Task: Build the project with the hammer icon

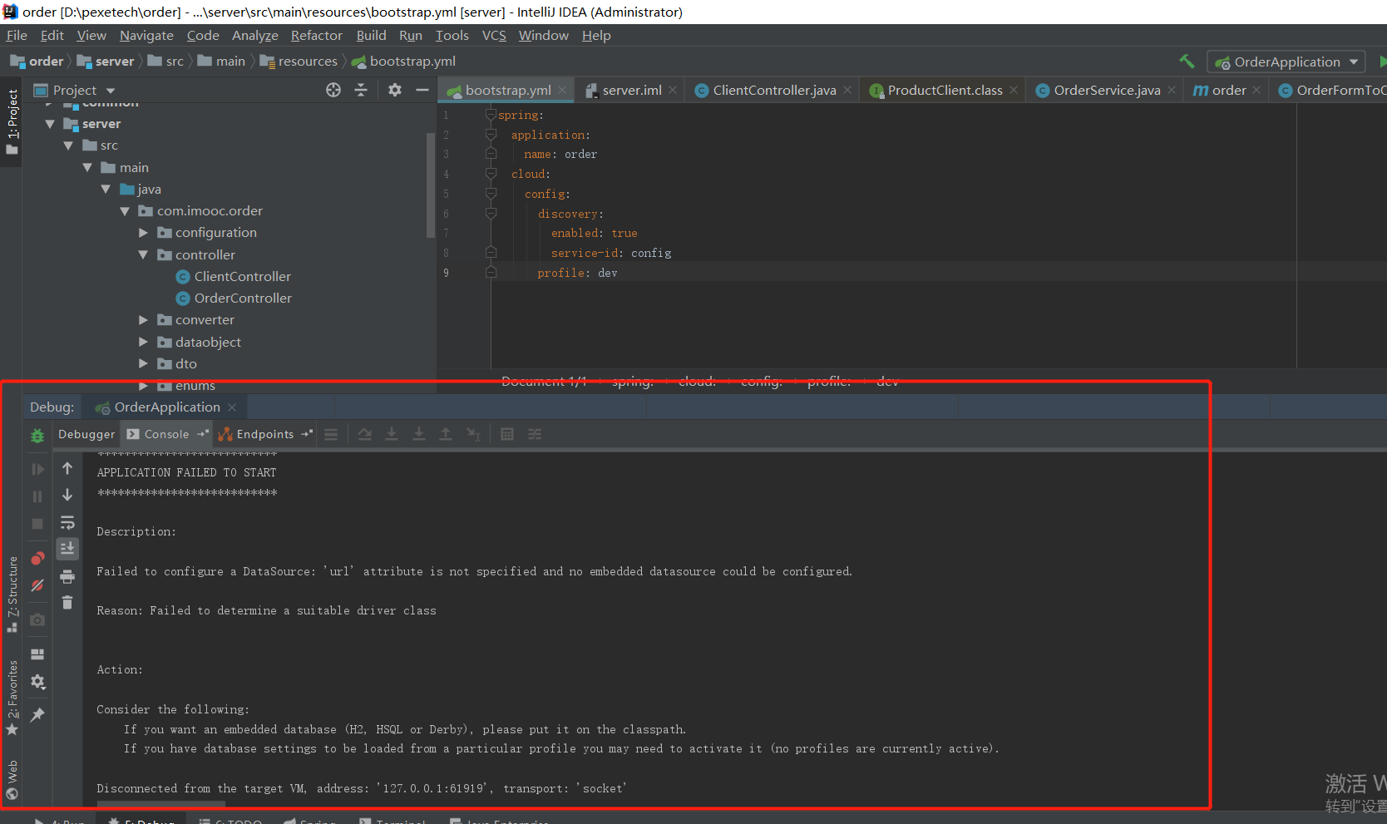Action: pos(1187,62)
